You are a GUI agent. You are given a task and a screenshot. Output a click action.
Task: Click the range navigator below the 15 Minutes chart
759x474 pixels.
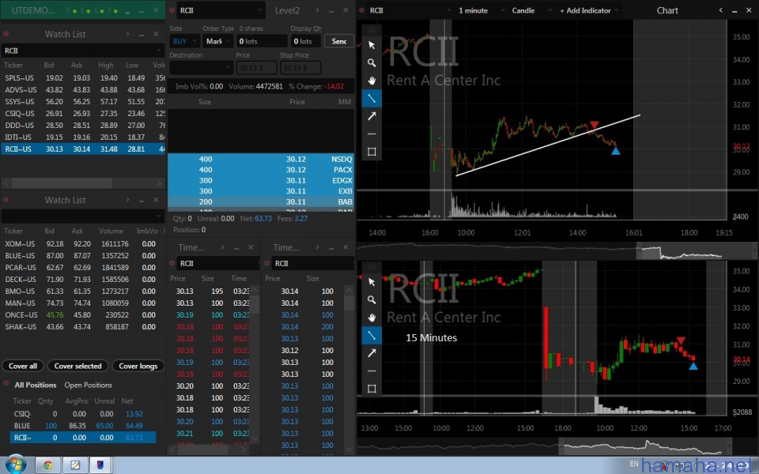pyautogui.click(x=645, y=446)
